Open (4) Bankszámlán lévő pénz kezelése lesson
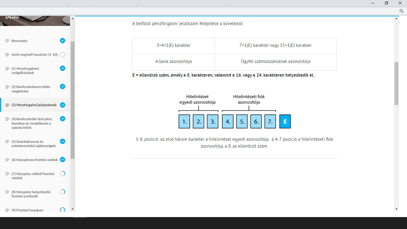Viewport: 407px width, 229px height. [x=32, y=123]
